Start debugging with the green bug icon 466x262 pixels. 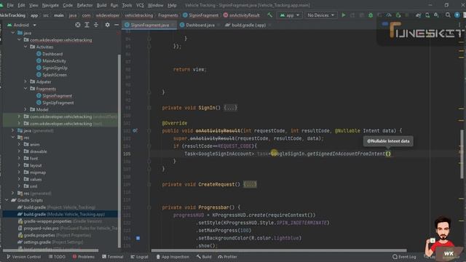click(371, 15)
